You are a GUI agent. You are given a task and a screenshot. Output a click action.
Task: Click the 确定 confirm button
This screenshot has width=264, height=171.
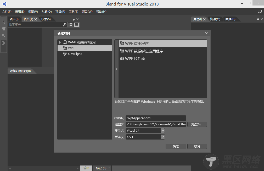click(x=176, y=146)
